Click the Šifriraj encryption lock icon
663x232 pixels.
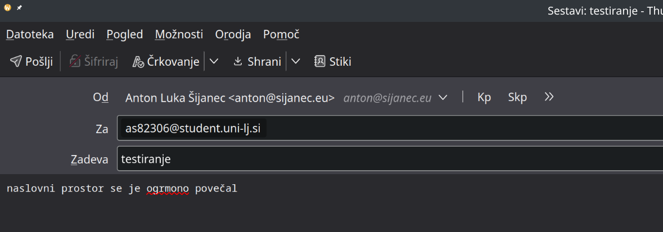click(75, 62)
